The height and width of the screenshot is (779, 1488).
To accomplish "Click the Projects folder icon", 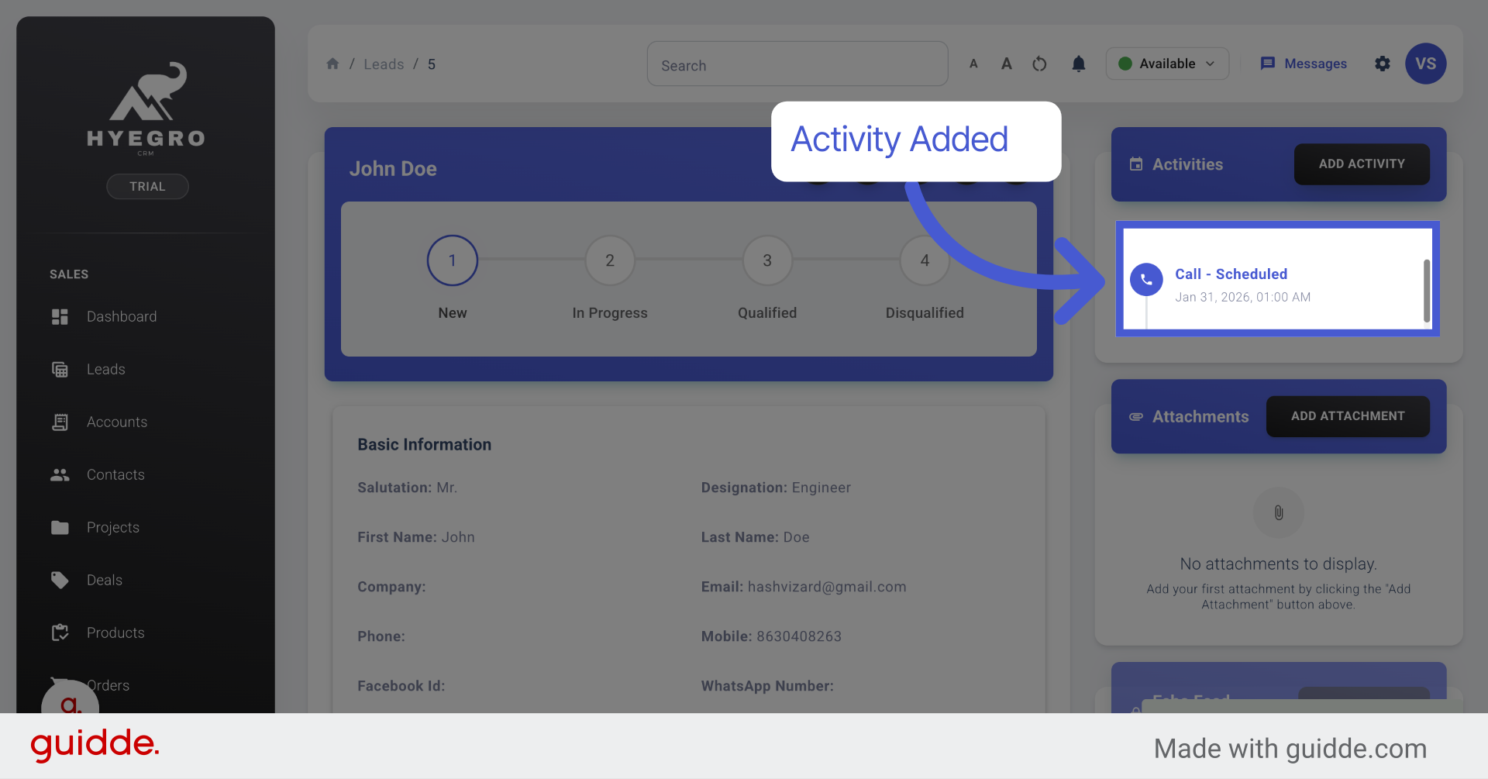I will [60, 527].
